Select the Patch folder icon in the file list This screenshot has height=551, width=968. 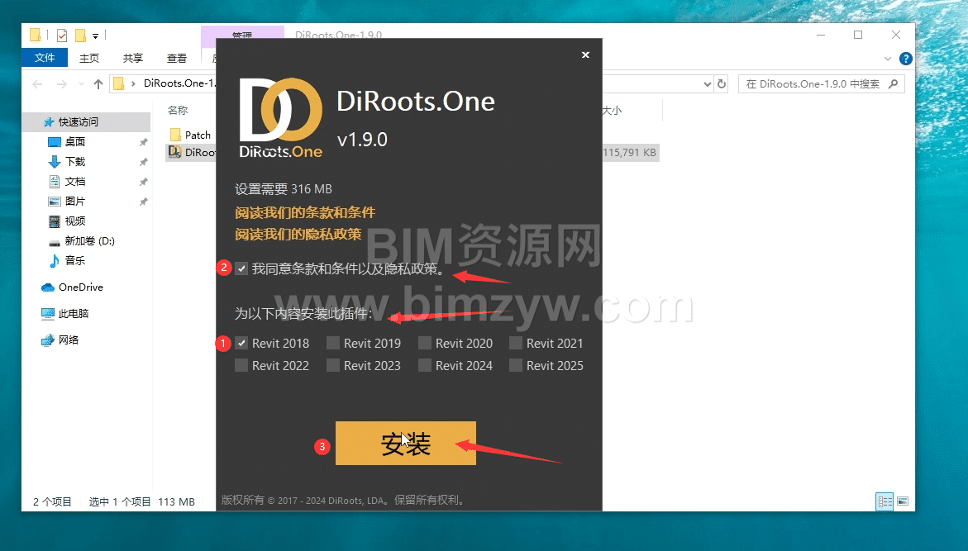pos(175,135)
